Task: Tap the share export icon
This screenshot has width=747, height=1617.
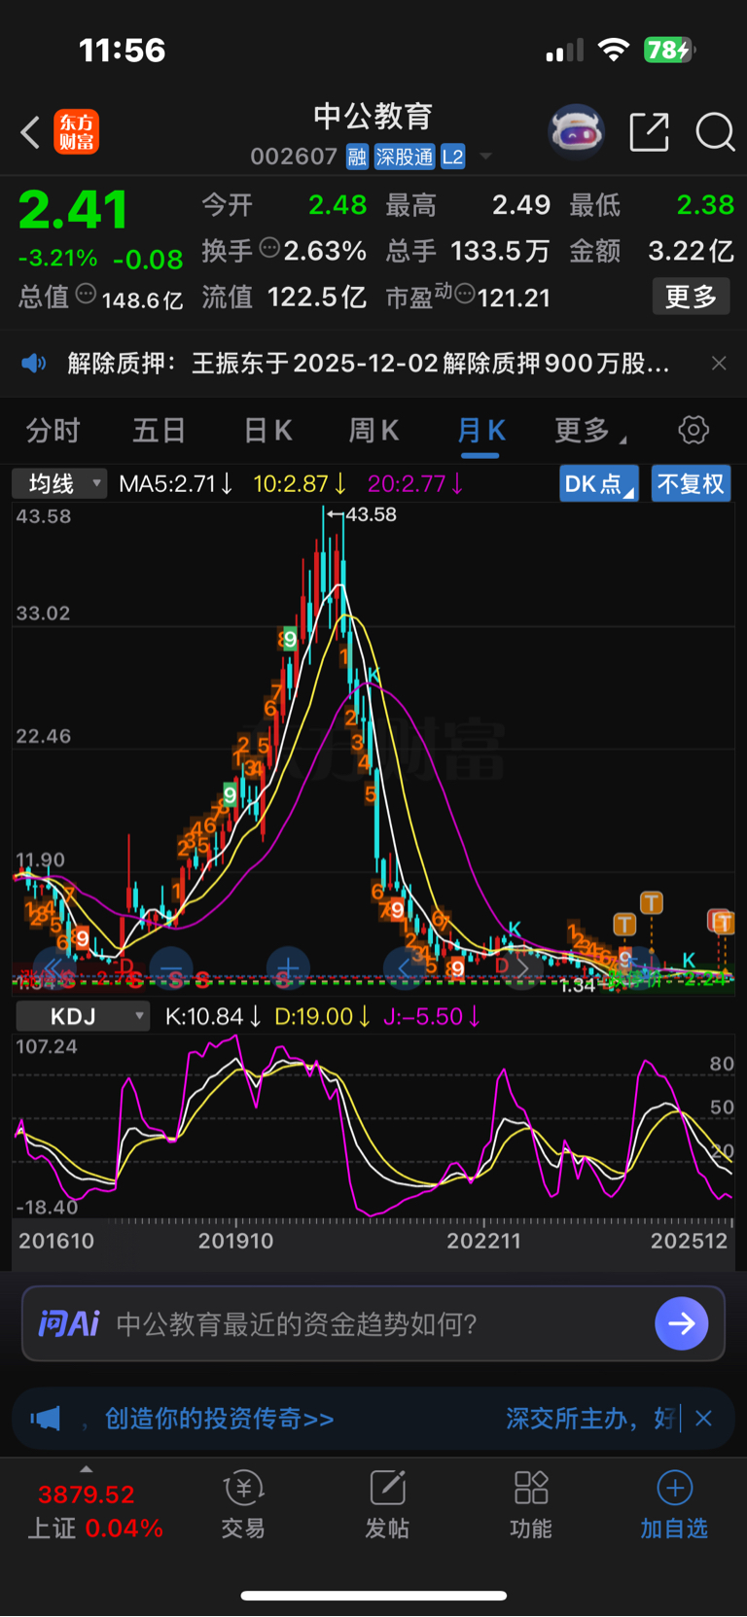Action: coord(649,132)
